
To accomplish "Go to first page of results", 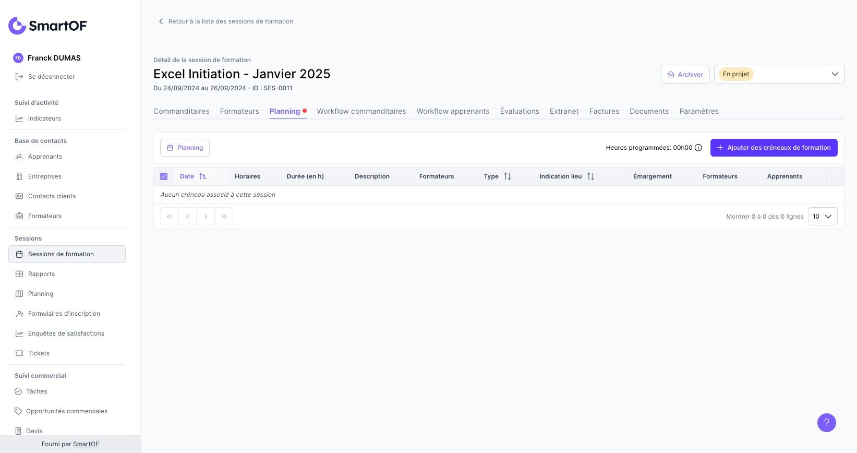I will [169, 217].
